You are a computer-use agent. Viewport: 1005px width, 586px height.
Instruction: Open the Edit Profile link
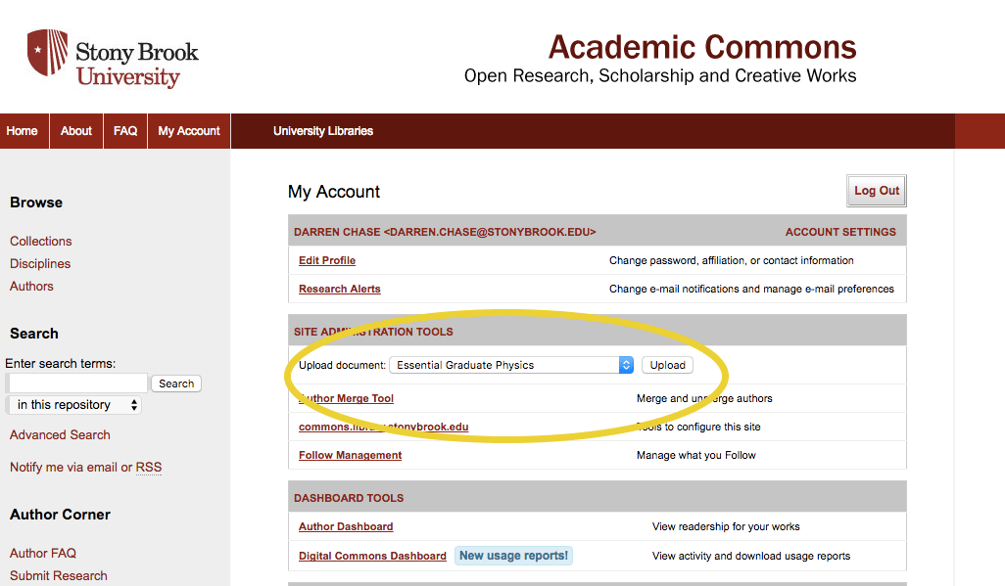[327, 260]
